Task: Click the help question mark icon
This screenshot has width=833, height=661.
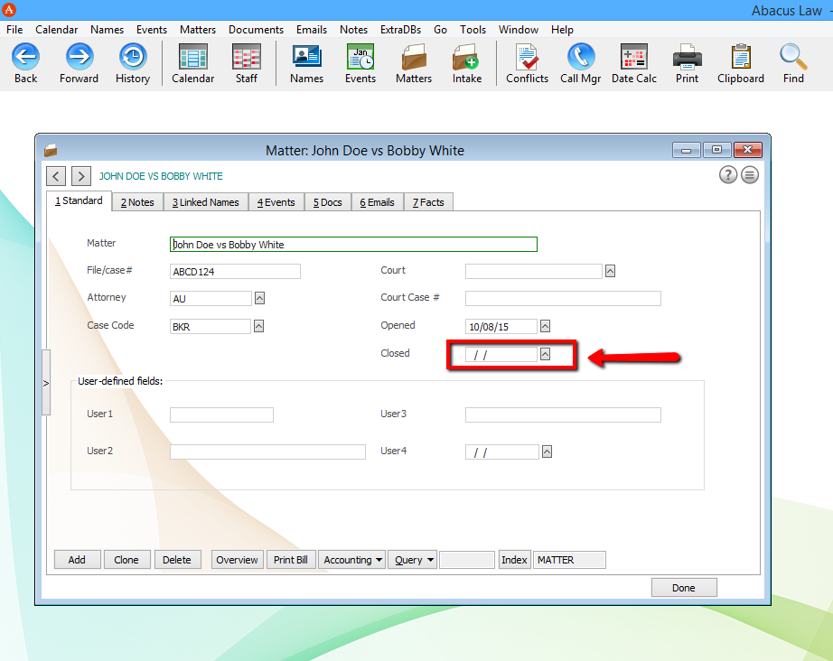Action: pyautogui.click(x=728, y=174)
